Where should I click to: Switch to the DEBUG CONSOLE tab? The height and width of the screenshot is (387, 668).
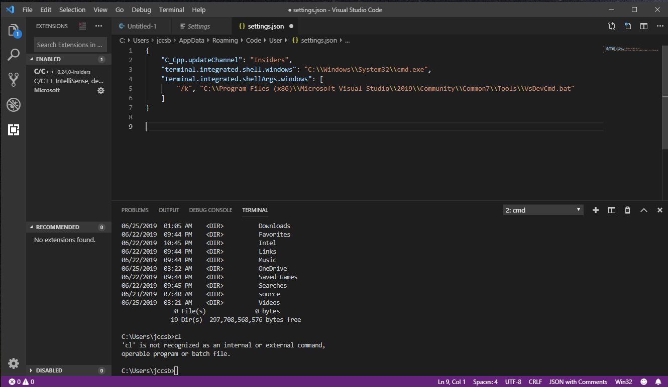coord(210,210)
